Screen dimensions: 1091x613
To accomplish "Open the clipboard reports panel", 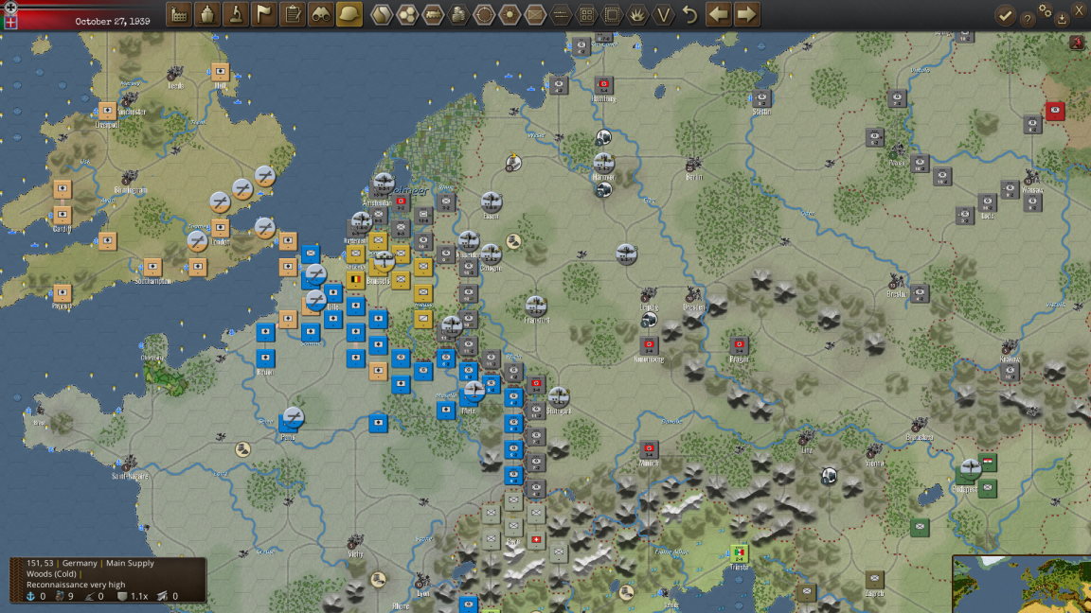I will click(x=293, y=14).
